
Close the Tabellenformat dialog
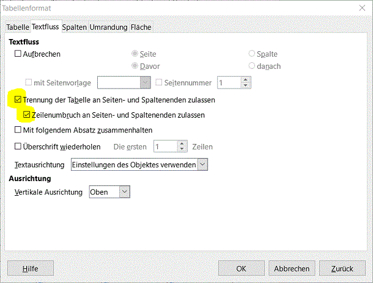[x=362, y=8]
